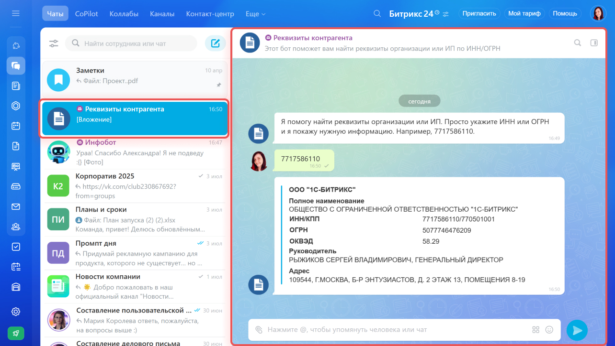Click the сегодня date divider label
The image size is (615, 346).
(x=419, y=101)
